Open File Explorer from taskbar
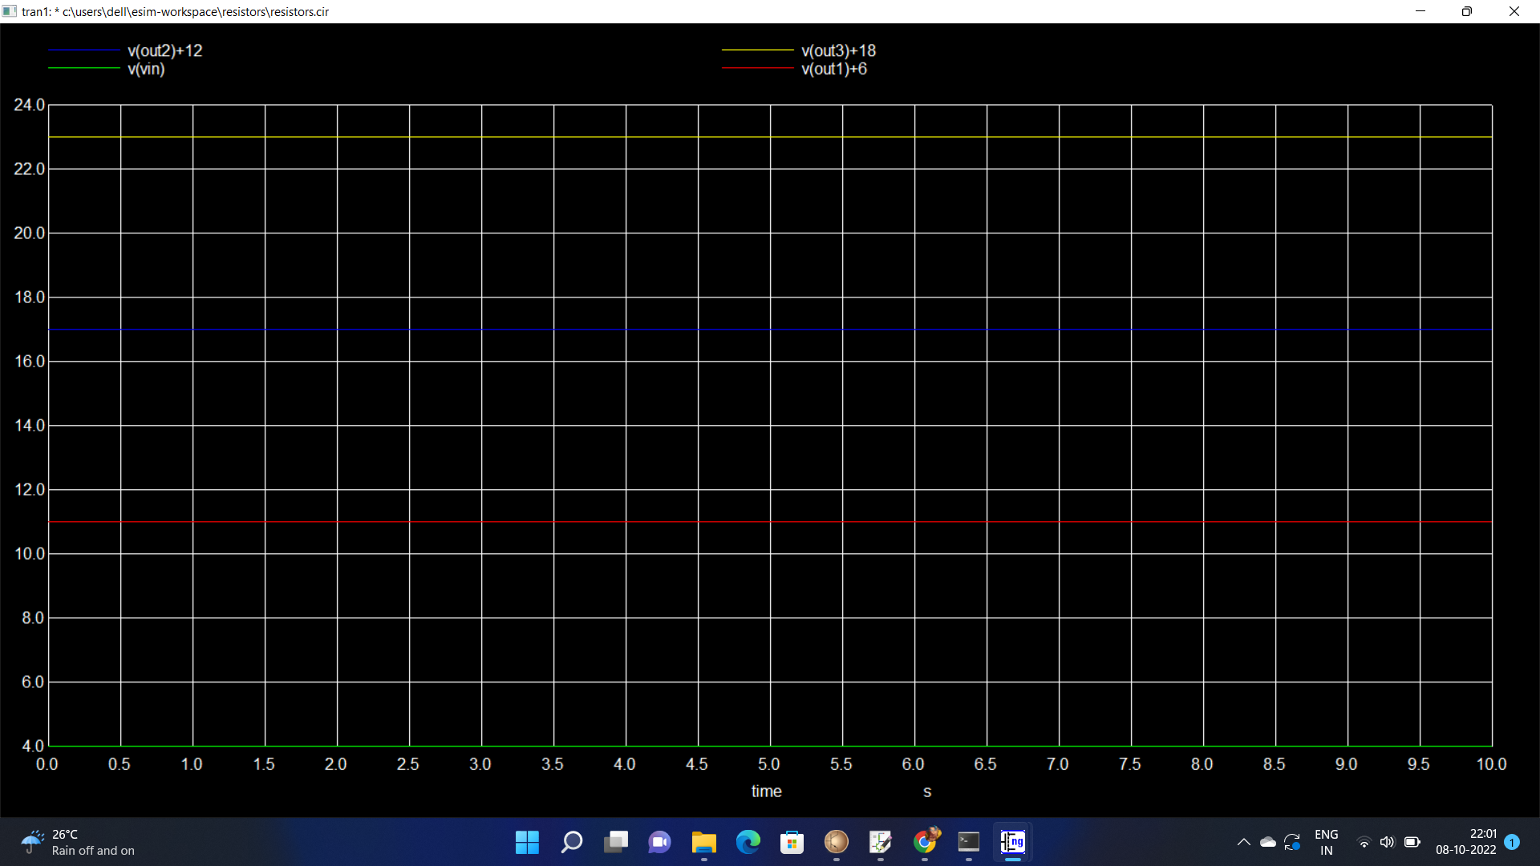 704,842
